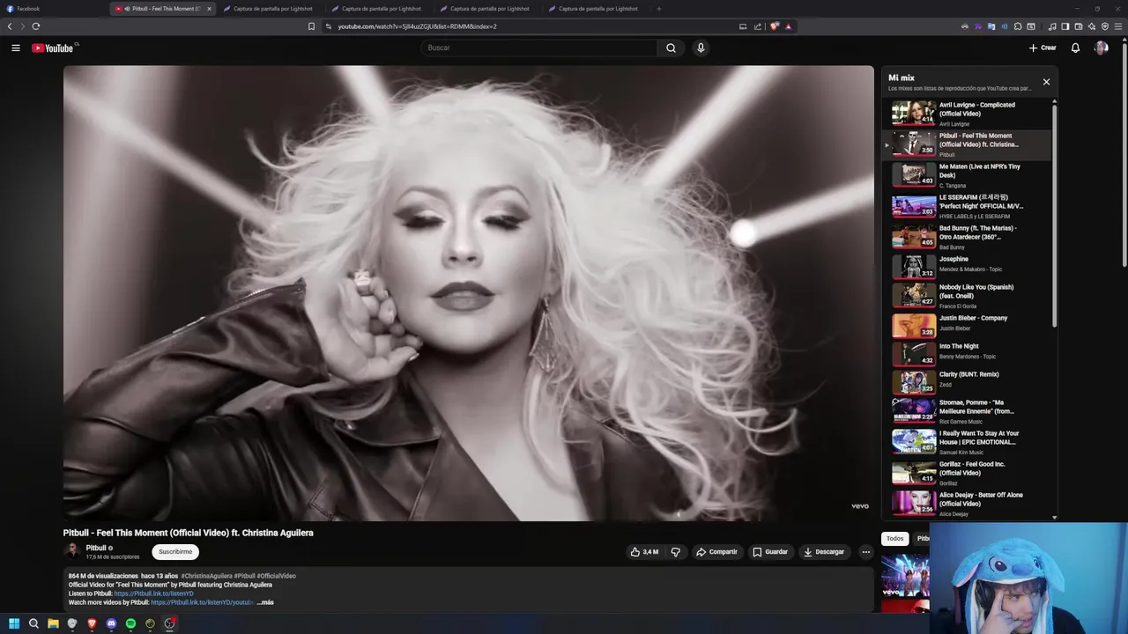Click the thumbs-up like button
This screenshot has height=634, width=1128.
tap(644, 552)
